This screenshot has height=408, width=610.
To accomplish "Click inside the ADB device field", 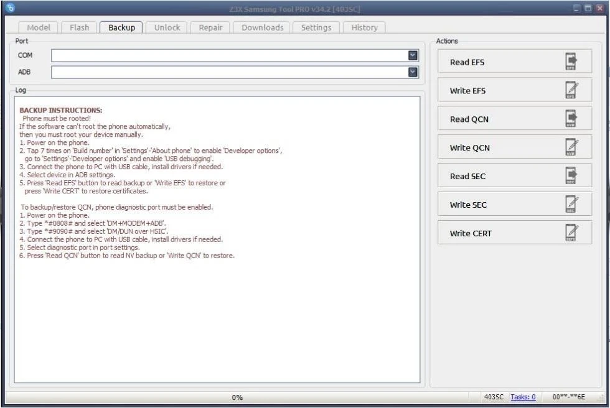I will point(235,72).
